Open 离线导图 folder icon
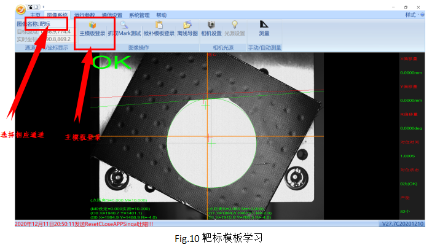440x245 pixels. pos(187,25)
